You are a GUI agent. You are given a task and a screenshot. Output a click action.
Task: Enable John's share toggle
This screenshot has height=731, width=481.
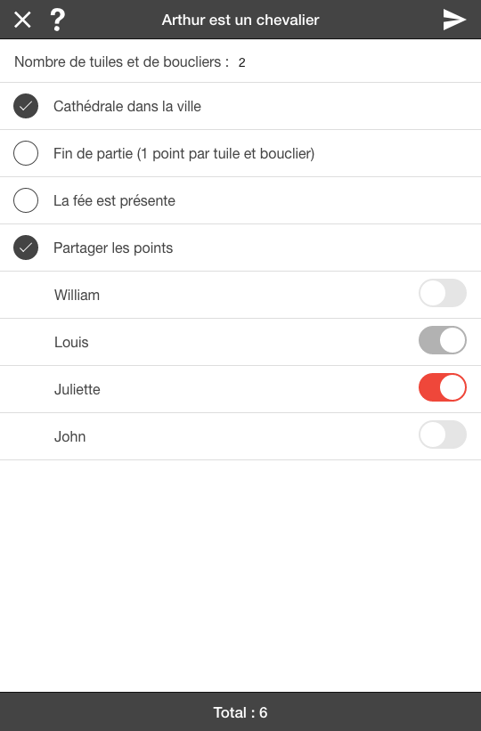[x=443, y=435]
